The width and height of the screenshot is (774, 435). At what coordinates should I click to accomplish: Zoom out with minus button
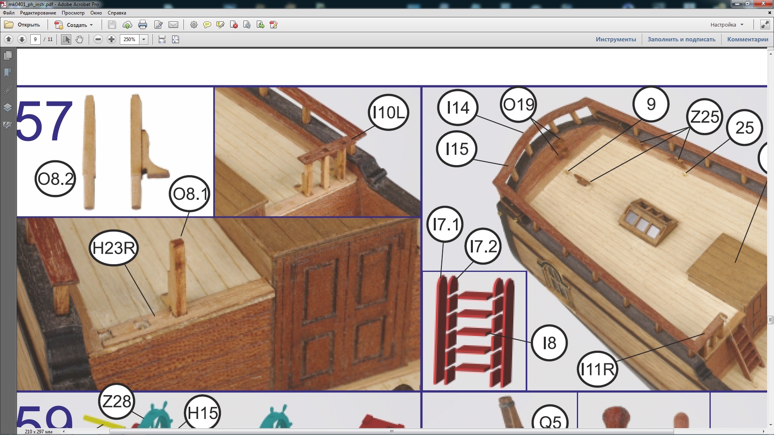[98, 39]
